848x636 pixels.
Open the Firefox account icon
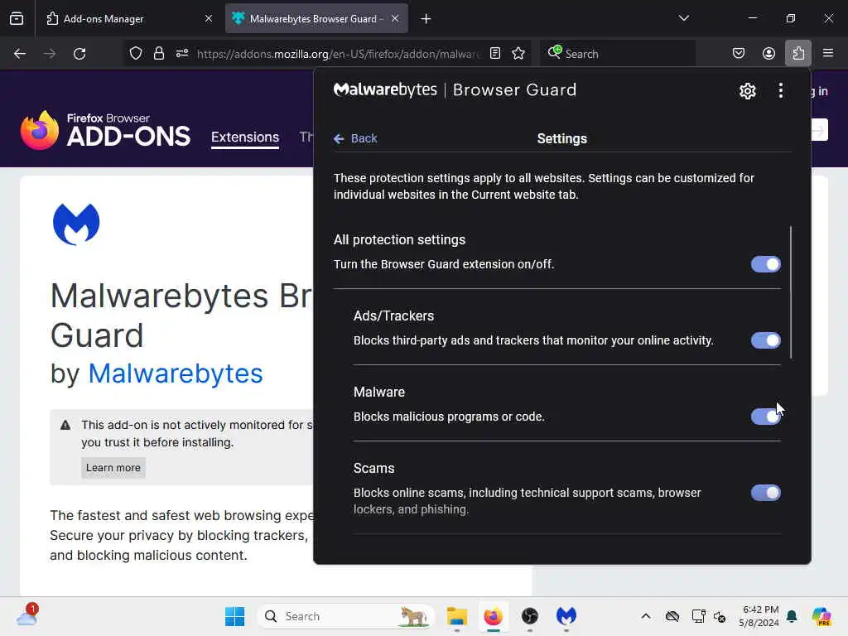(768, 53)
